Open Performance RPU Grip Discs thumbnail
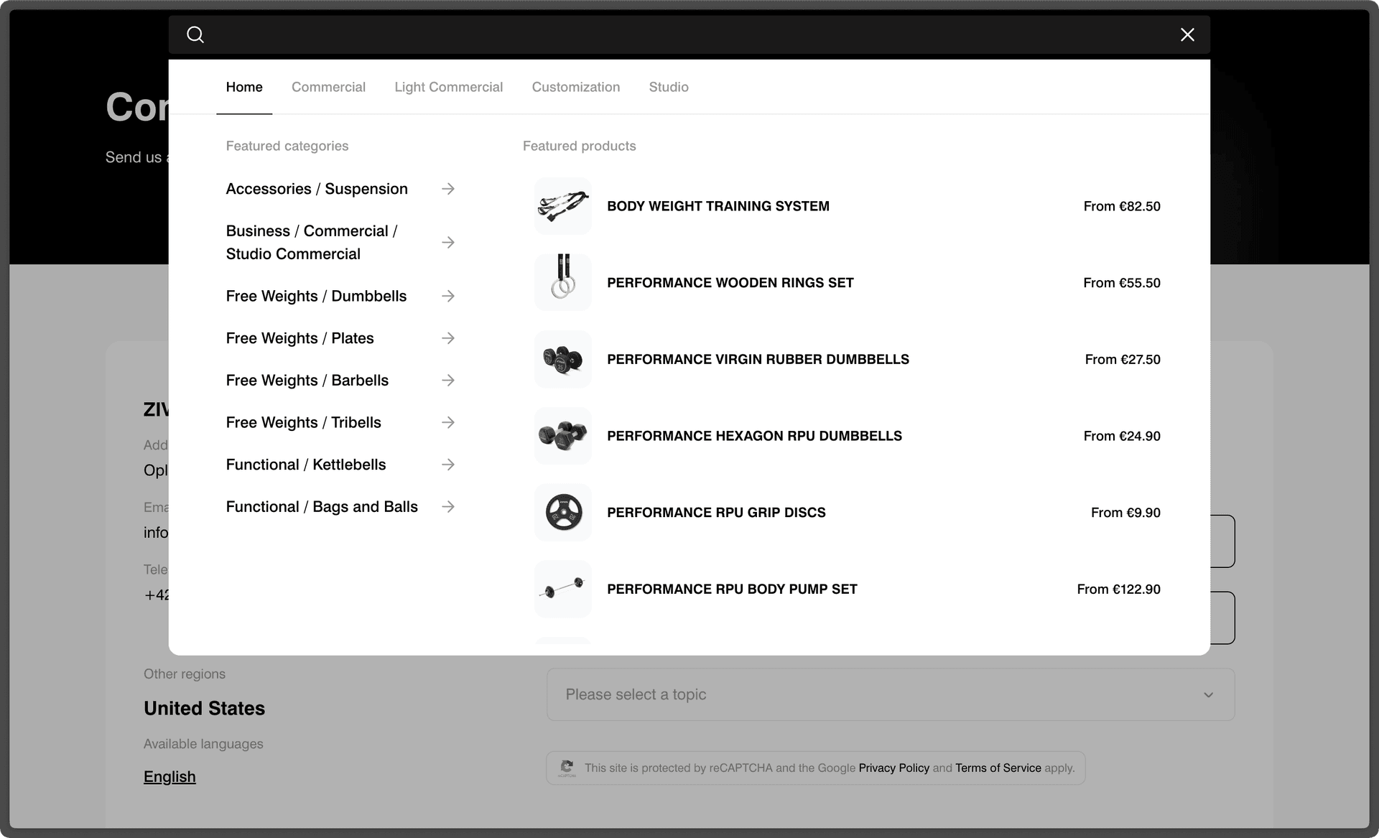 click(562, 513)
